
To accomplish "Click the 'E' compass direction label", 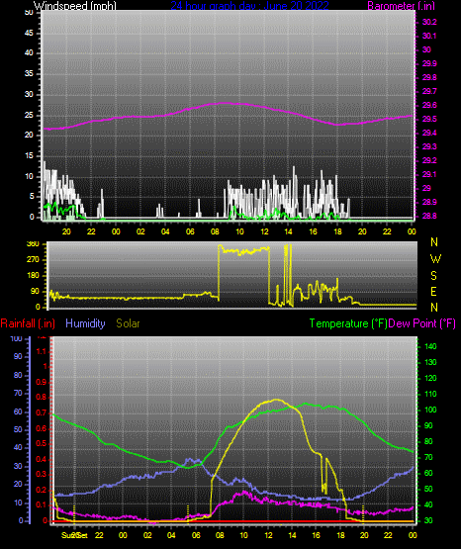I will coord(433,291).
